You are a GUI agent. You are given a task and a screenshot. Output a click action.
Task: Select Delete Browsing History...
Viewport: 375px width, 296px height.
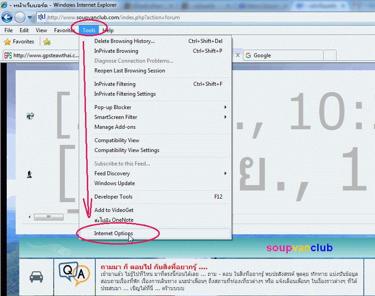point(155,41)
